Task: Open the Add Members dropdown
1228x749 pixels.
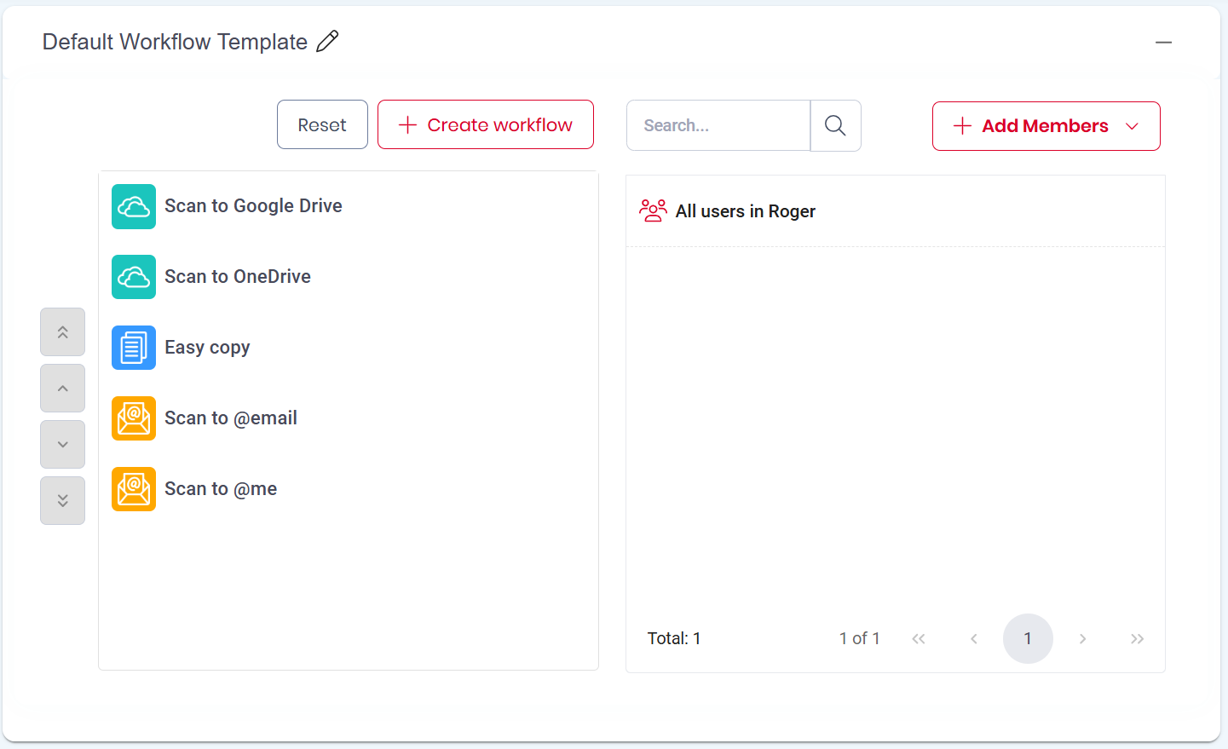Action: point(1046,126)
